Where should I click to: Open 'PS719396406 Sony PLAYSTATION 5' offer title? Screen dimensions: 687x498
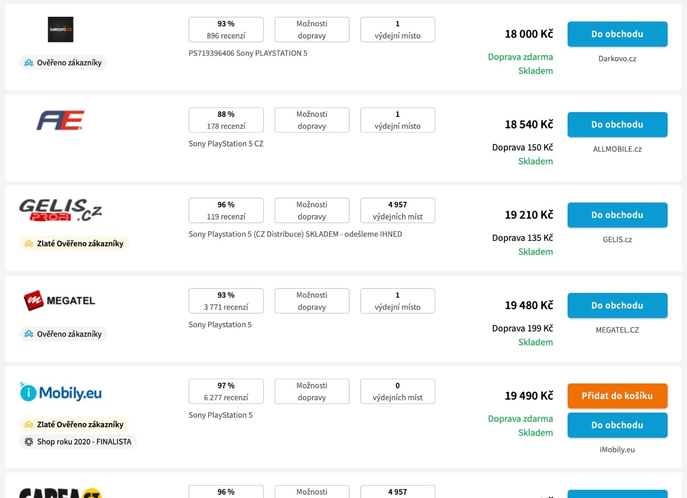click(248, 53)
